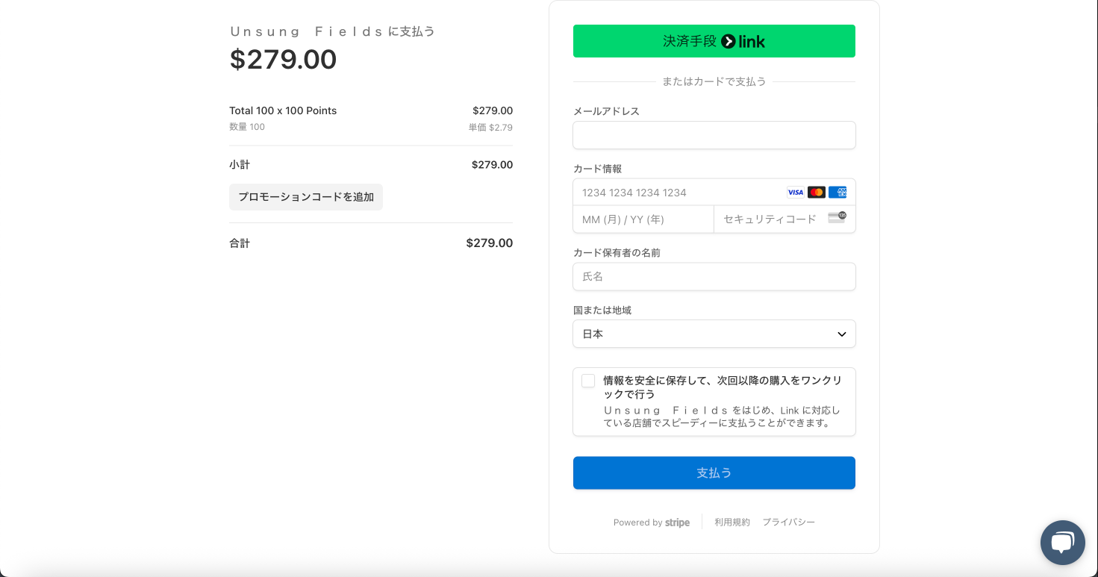Viewport: 1098px width, 577px height.
Task: Click the 支払う pay button
Action: click(714, 472)
